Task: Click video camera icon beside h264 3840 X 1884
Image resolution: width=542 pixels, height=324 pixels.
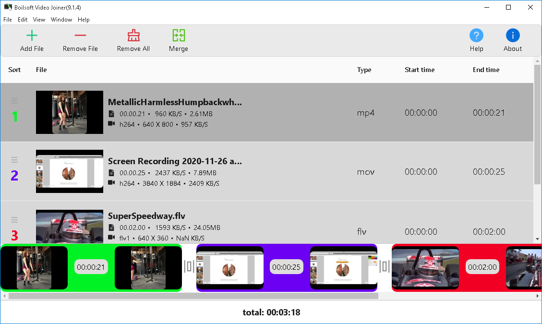Action: pyautogui.click(x=111, y=182)
